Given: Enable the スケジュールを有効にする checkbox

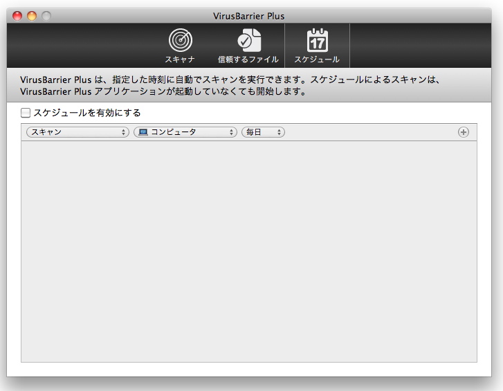Looking at the screenshot, I should [26, 113].
